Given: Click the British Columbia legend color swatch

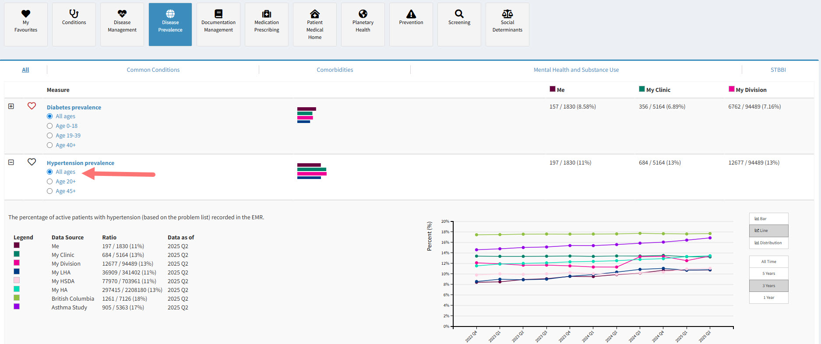Looking at the screenshot, I should pos(17,298).
